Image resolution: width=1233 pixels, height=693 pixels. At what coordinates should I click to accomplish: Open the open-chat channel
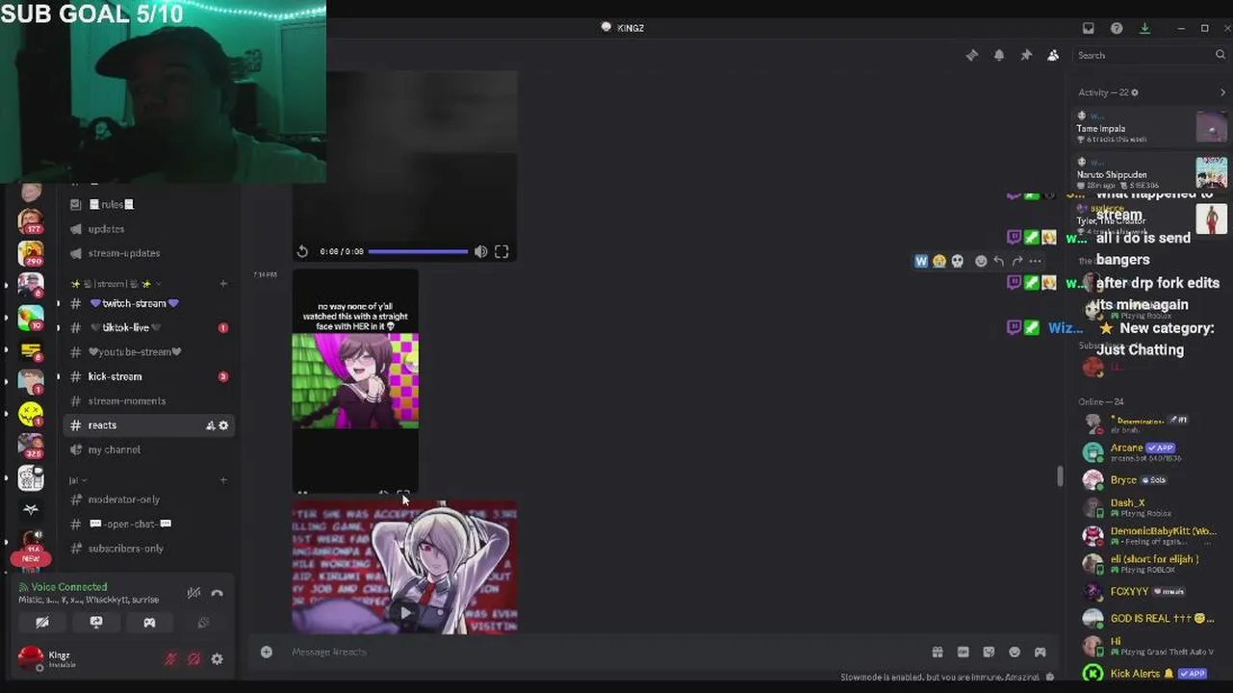[130, 524]
